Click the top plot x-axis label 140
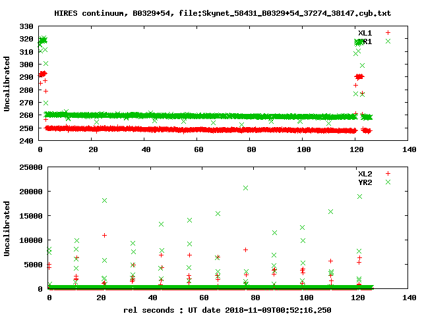 409,149
